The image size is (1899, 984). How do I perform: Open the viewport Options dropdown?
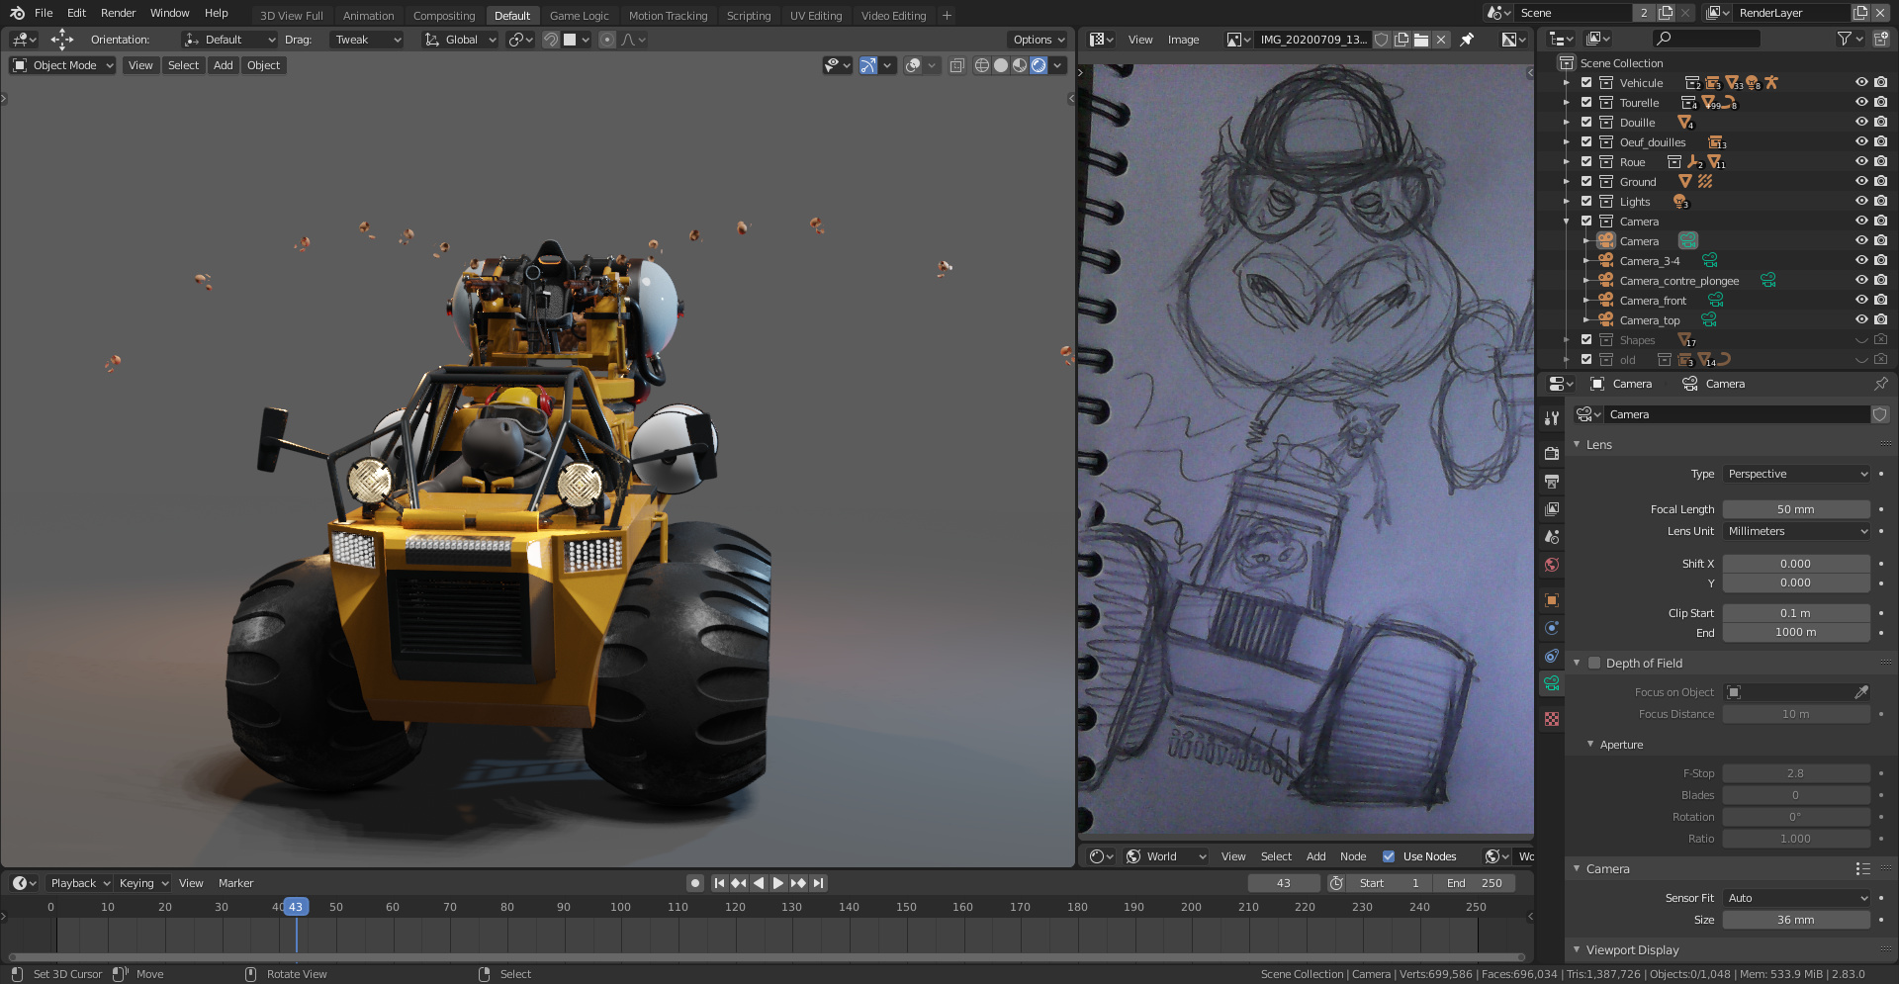1039,40
